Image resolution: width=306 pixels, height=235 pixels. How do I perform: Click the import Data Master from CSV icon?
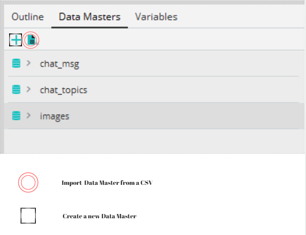(31, 40)
